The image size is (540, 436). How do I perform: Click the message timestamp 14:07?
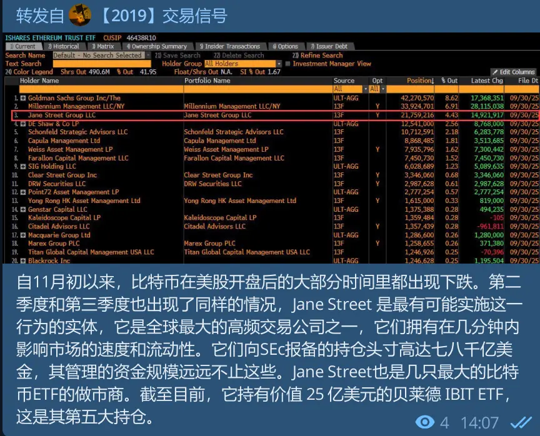pyautogui.click(x=479, y=423)
